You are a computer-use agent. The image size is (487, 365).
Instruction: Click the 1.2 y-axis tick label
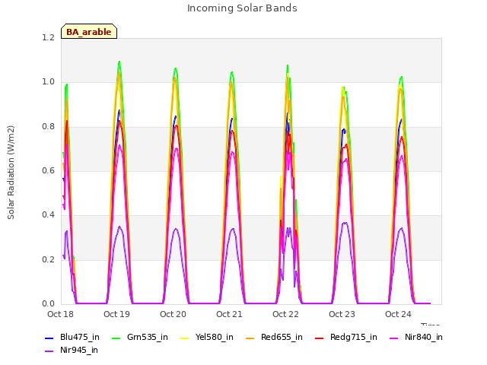[x=48, y=37]
